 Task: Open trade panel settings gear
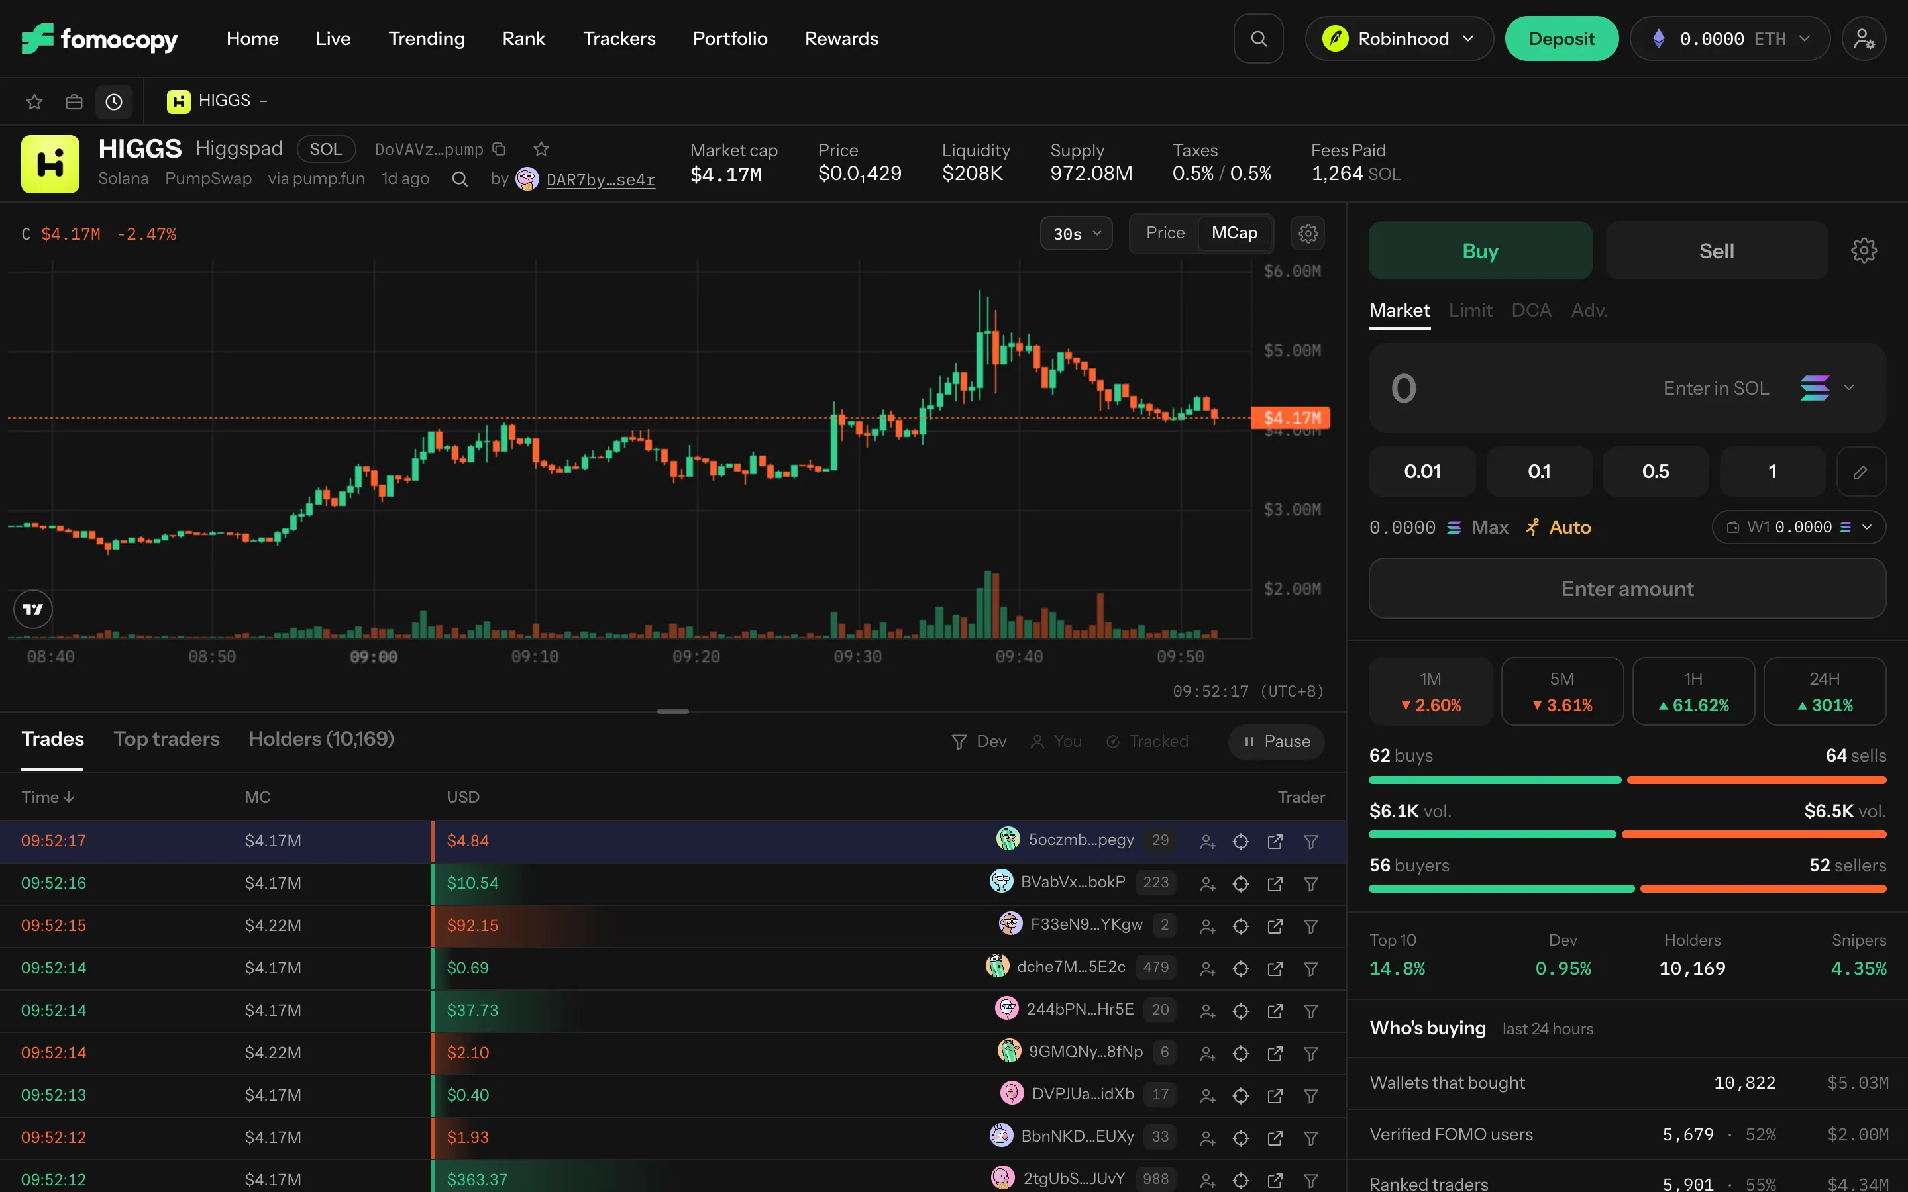(1864, 251)
